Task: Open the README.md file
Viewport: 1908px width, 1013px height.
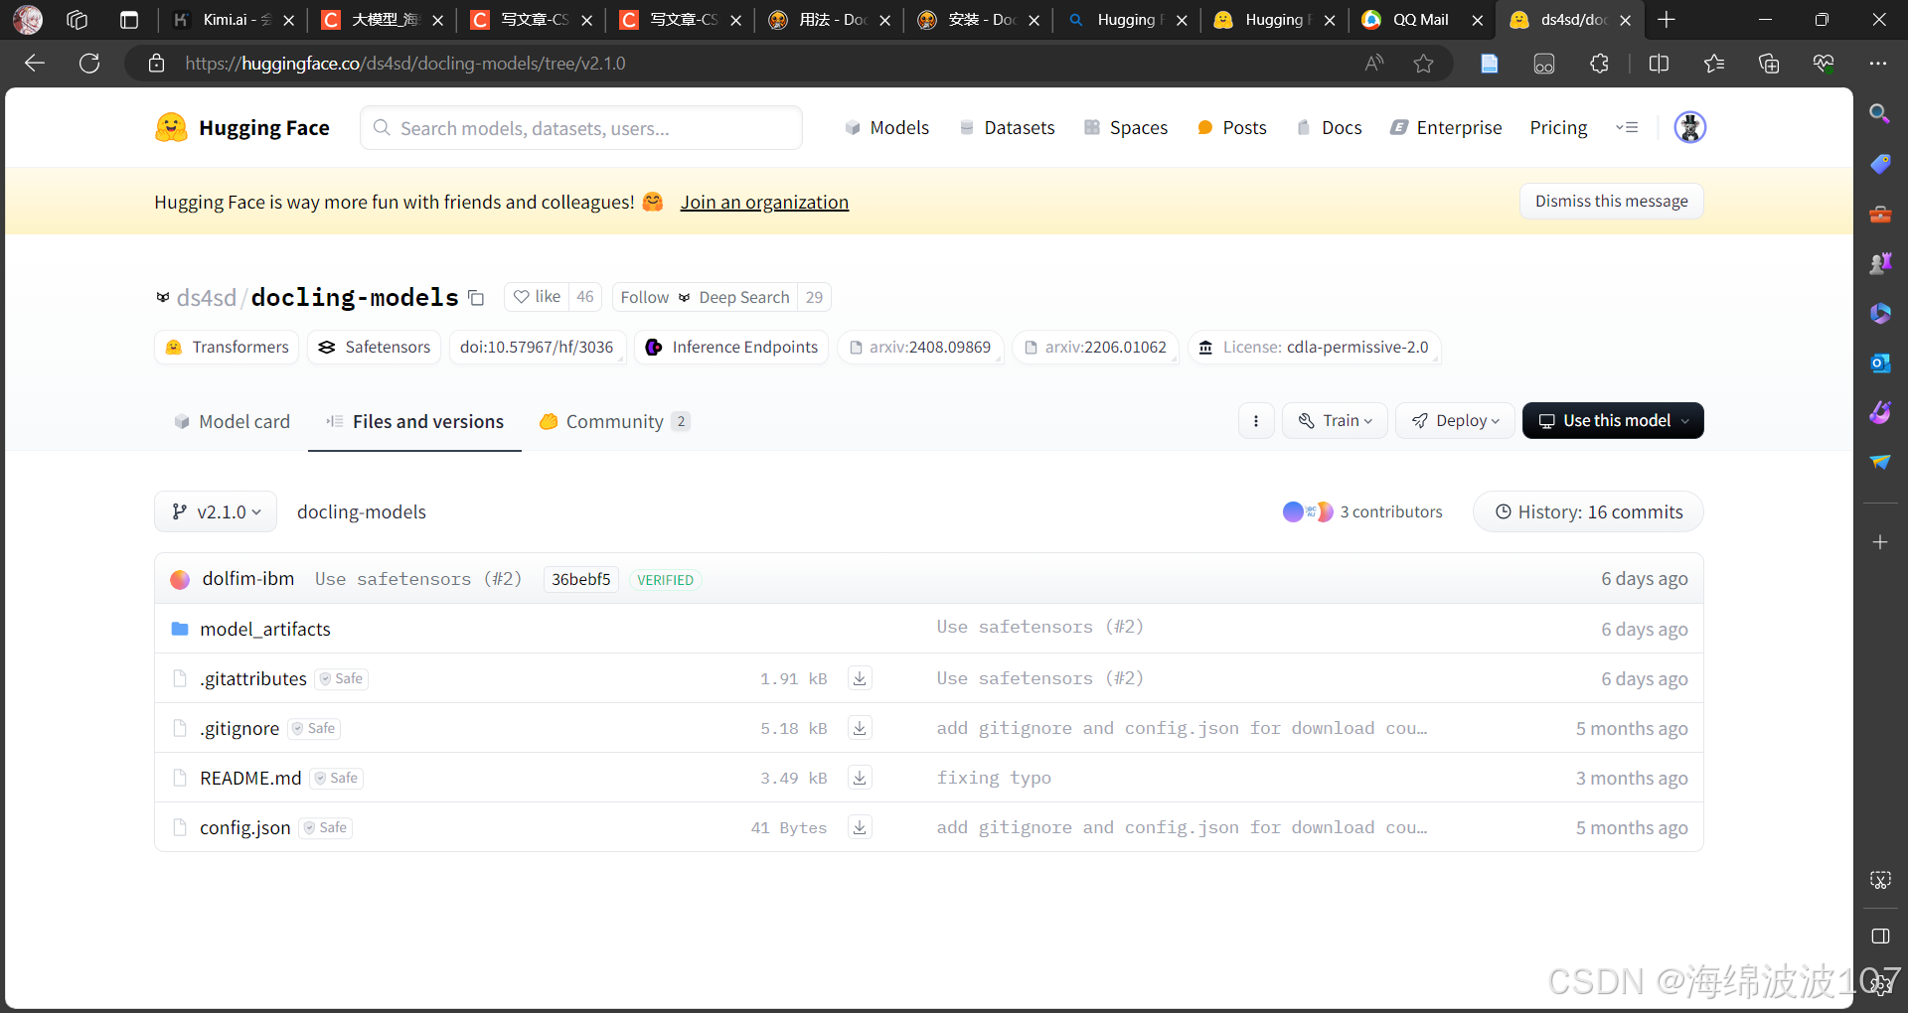Action: (x=250, y=778)
